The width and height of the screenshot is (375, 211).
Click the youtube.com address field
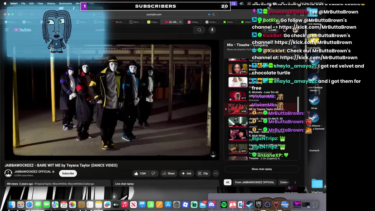click(x=154, y=14)
